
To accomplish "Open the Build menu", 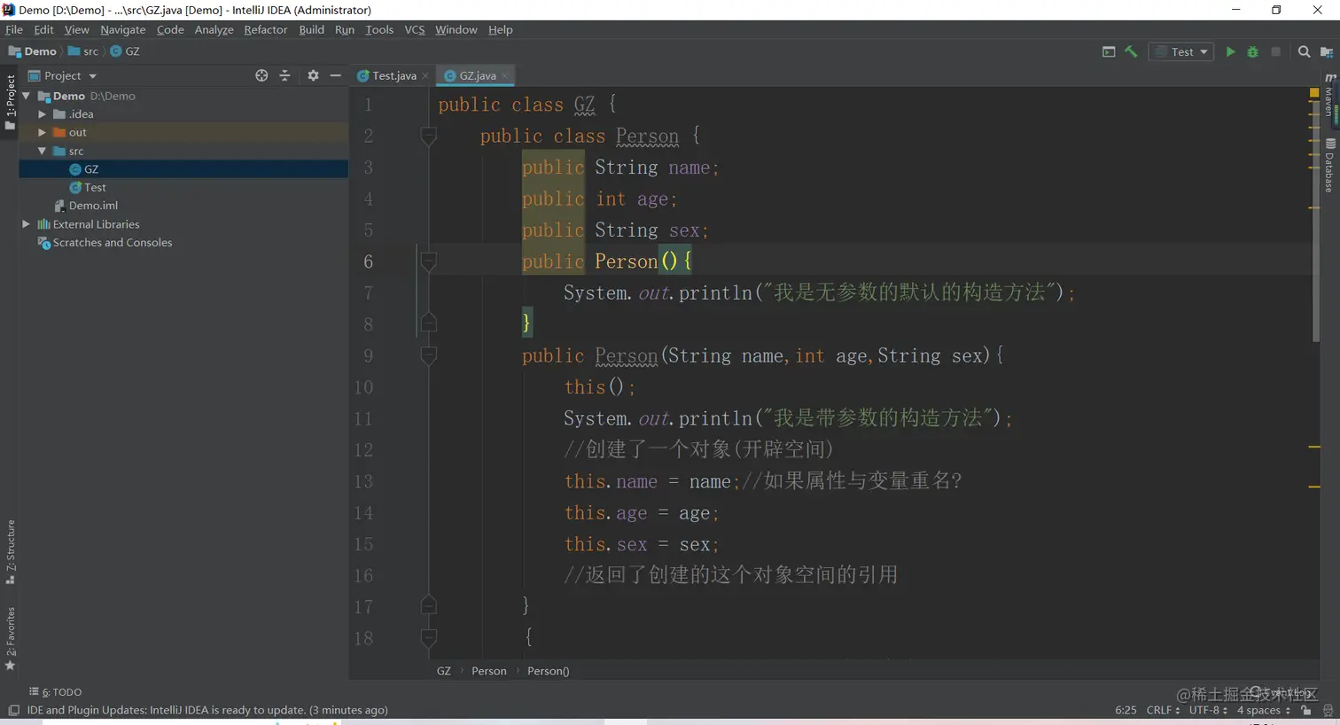I will coord(312,29).
